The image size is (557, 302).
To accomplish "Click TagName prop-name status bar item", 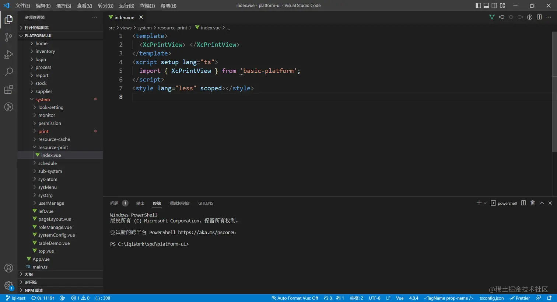I will 449,298.
